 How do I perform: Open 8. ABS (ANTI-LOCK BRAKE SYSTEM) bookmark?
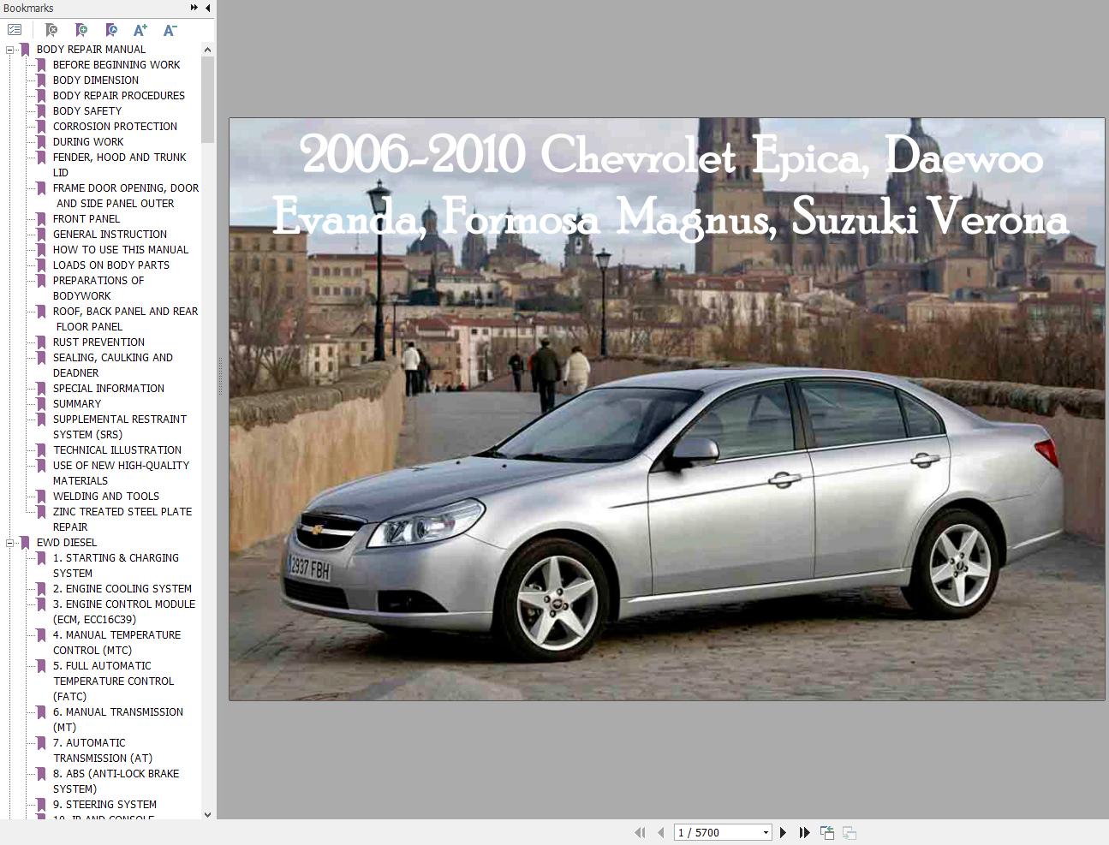point(116,782)
